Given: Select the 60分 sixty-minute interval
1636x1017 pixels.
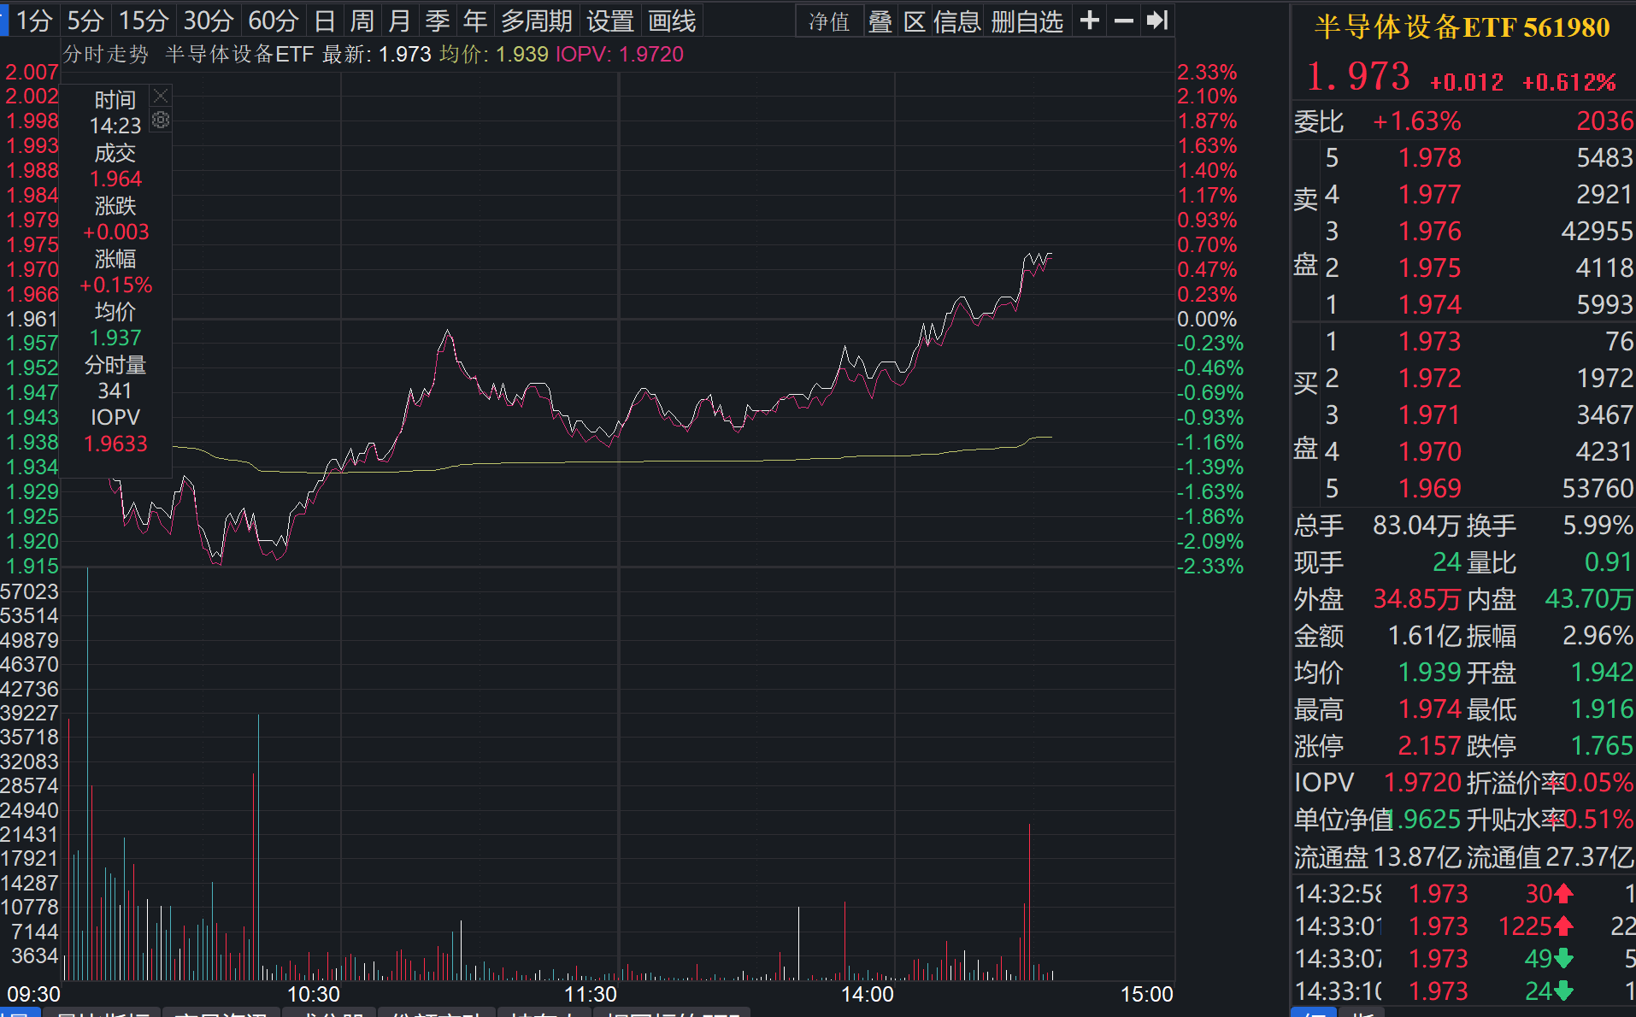Looking at the screenshot, I should click(272, 21).
